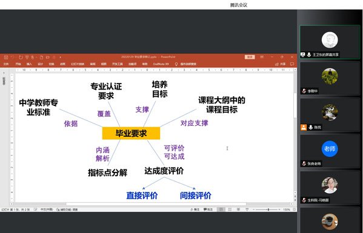Click the fit-slide-to-window icon beside 150%
This screenshot has height=233, width=363.
(x=295, y=209)
